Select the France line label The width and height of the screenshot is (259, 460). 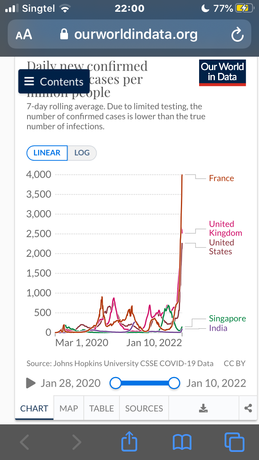221,178
